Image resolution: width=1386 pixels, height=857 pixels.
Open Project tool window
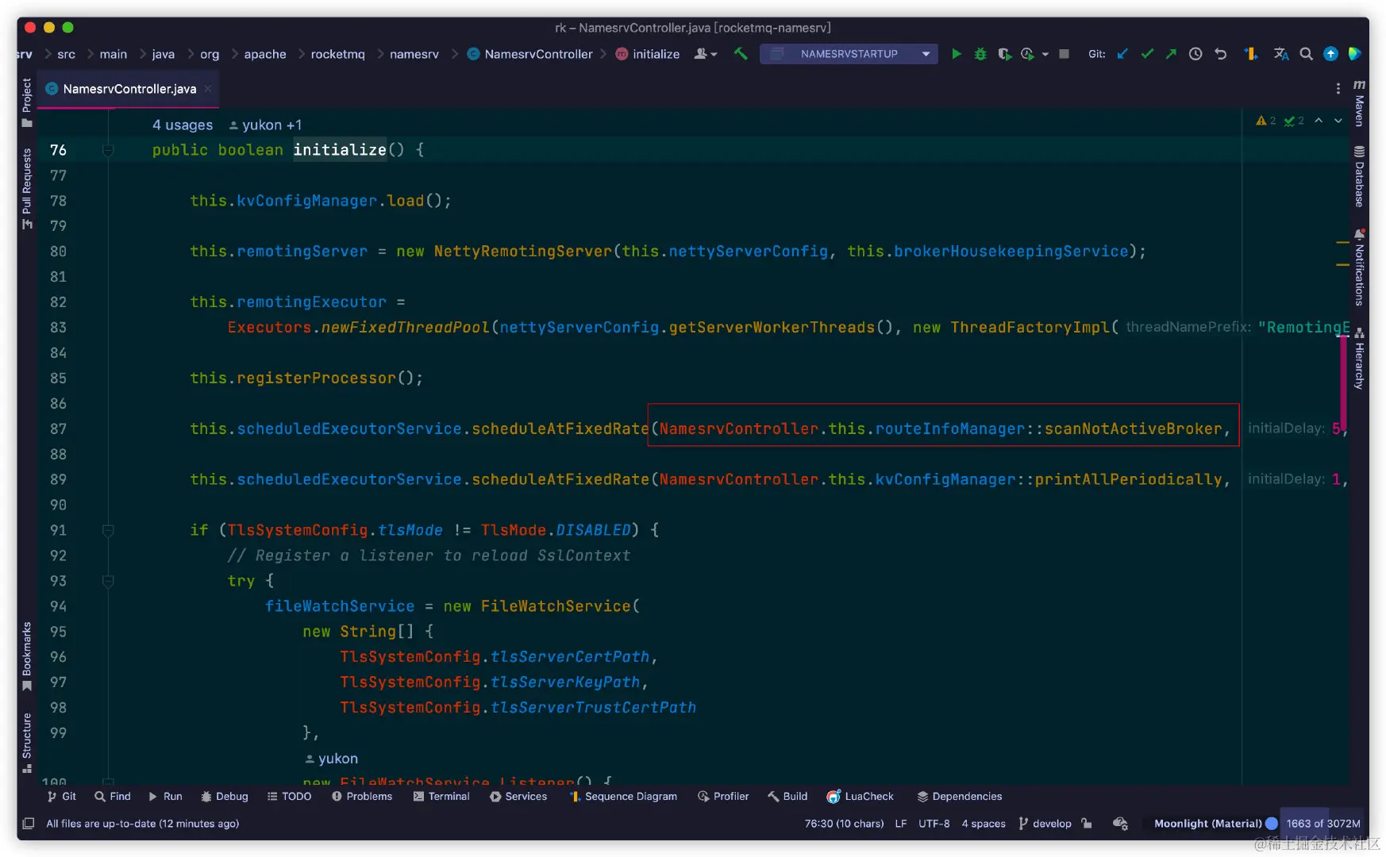click(27, 102)
